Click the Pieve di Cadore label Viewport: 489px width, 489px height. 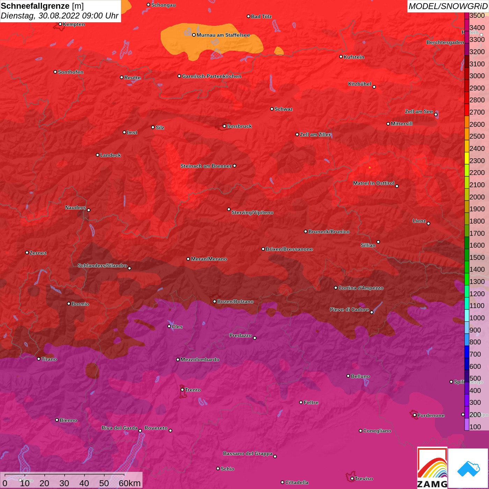[x=350, y=309]
